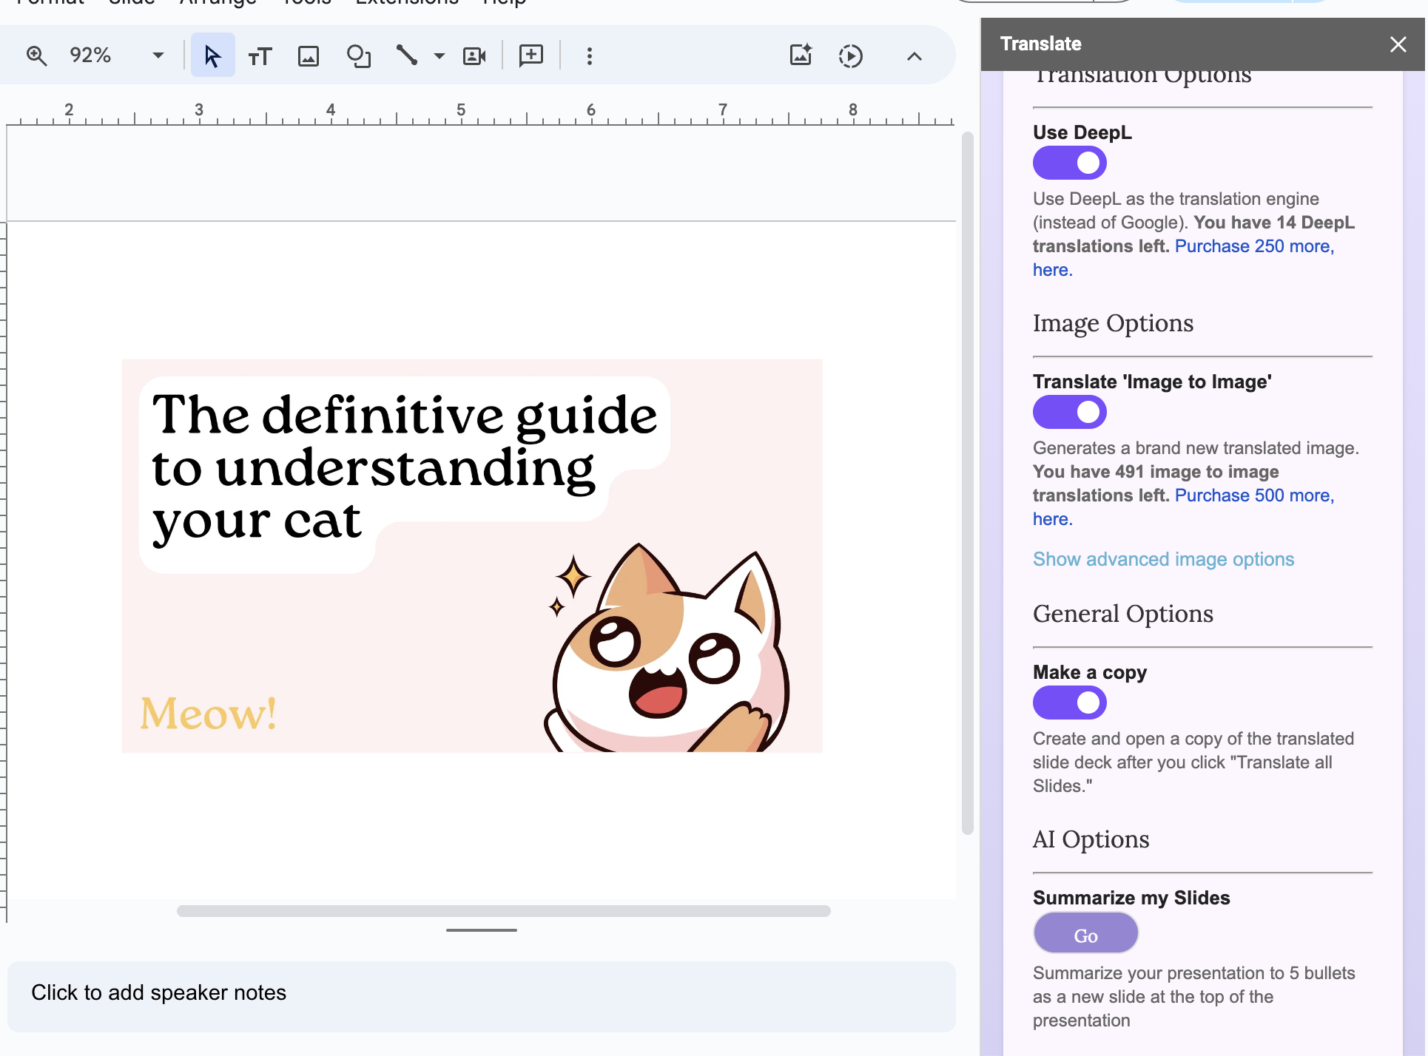Click the Translate panel title
Image resolution: width=1428 pixels, height=1056 pixels.
click(1040, 44)
